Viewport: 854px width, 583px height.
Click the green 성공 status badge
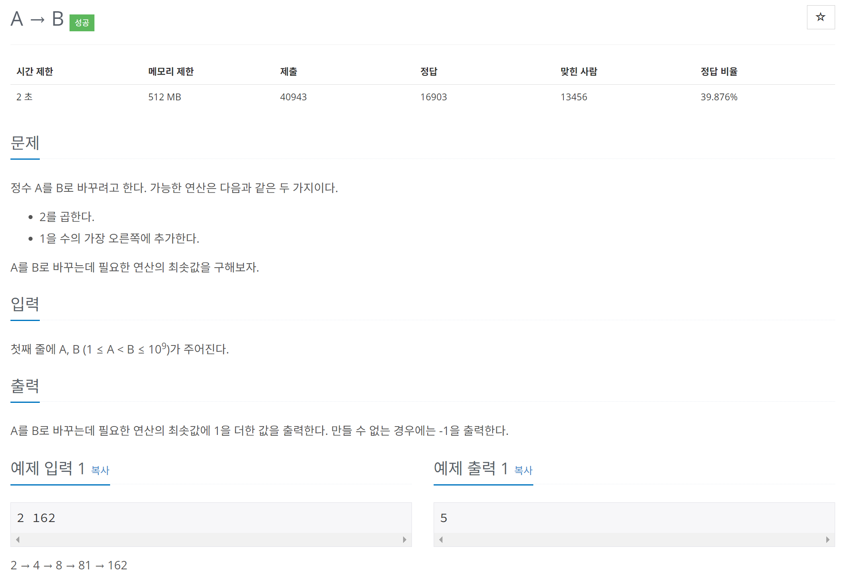tap(82, 22)
